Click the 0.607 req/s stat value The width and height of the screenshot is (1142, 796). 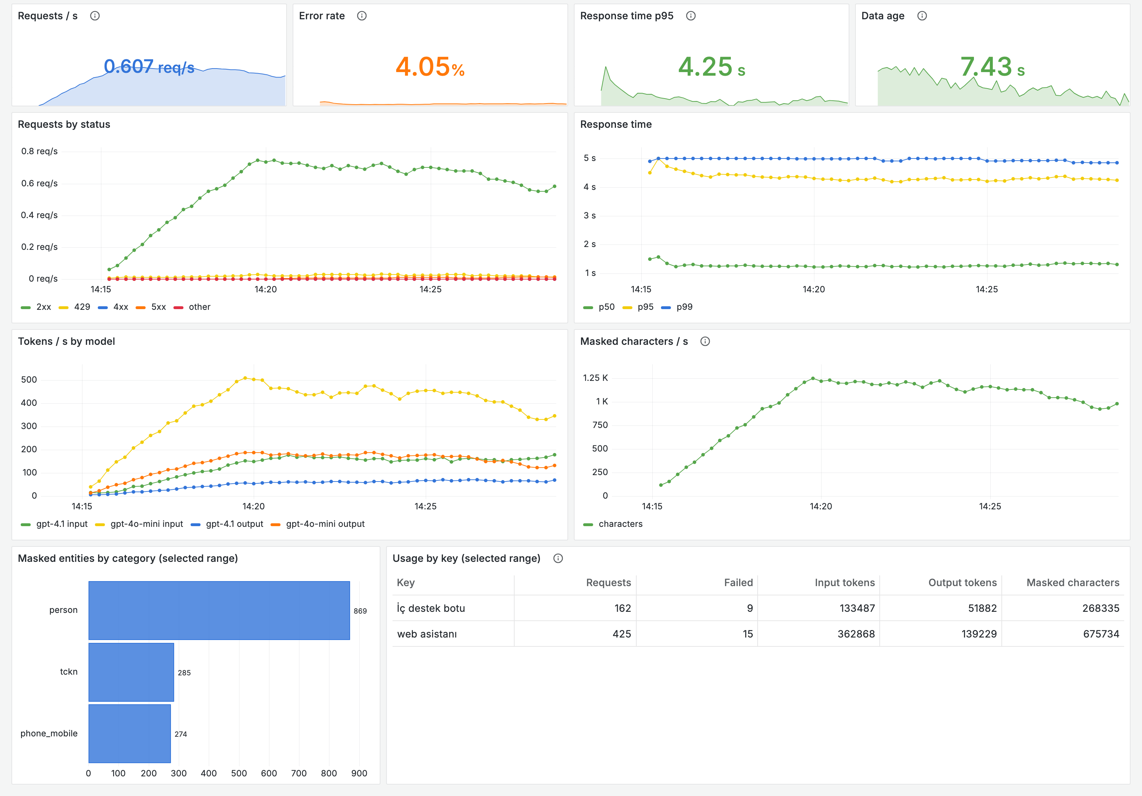click(x=149, y=67)
